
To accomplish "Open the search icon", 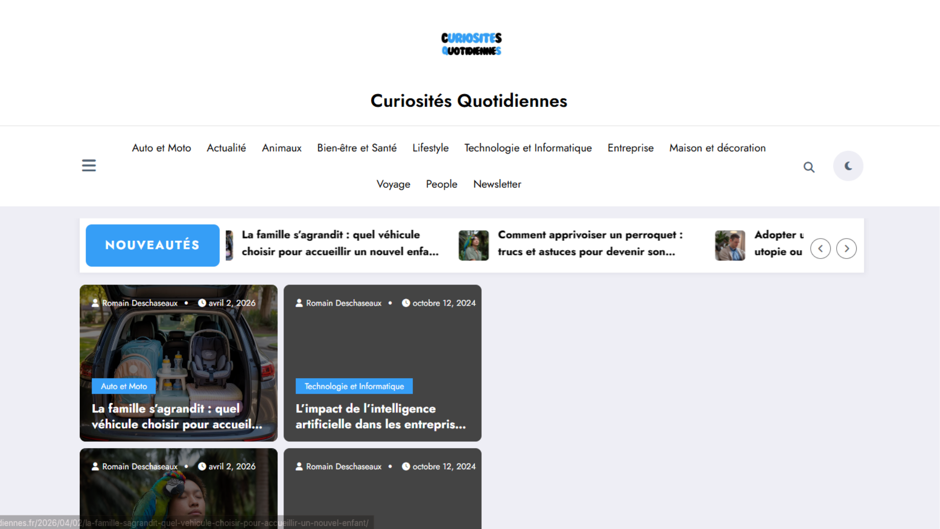I will tap(809, 167).
